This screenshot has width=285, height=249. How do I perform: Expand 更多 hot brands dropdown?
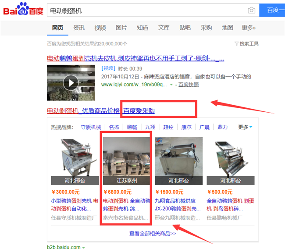245,127
